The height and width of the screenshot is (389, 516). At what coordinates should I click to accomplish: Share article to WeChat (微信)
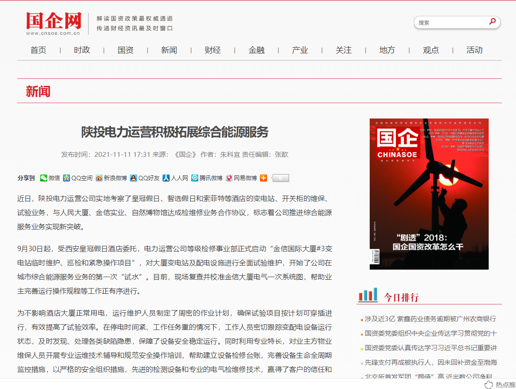50,178
